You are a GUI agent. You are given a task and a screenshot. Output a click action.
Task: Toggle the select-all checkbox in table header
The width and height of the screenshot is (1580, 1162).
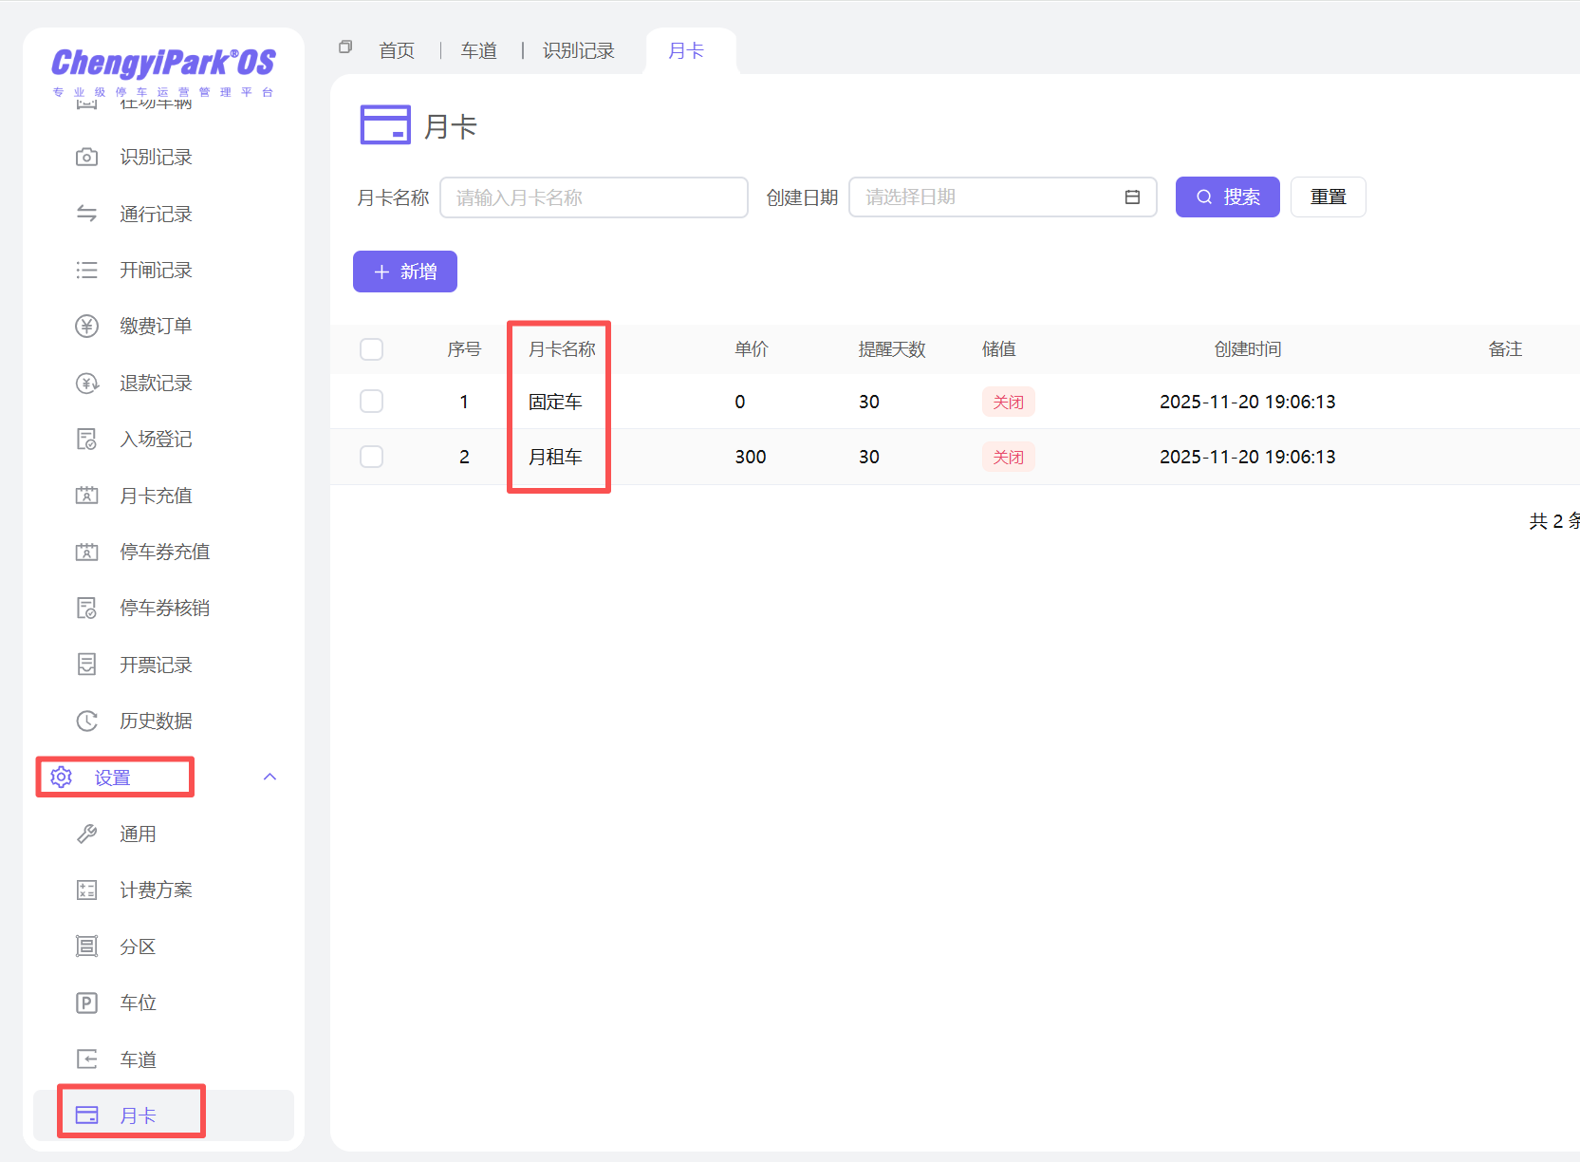pyautogui.click(x=371, y=349)
